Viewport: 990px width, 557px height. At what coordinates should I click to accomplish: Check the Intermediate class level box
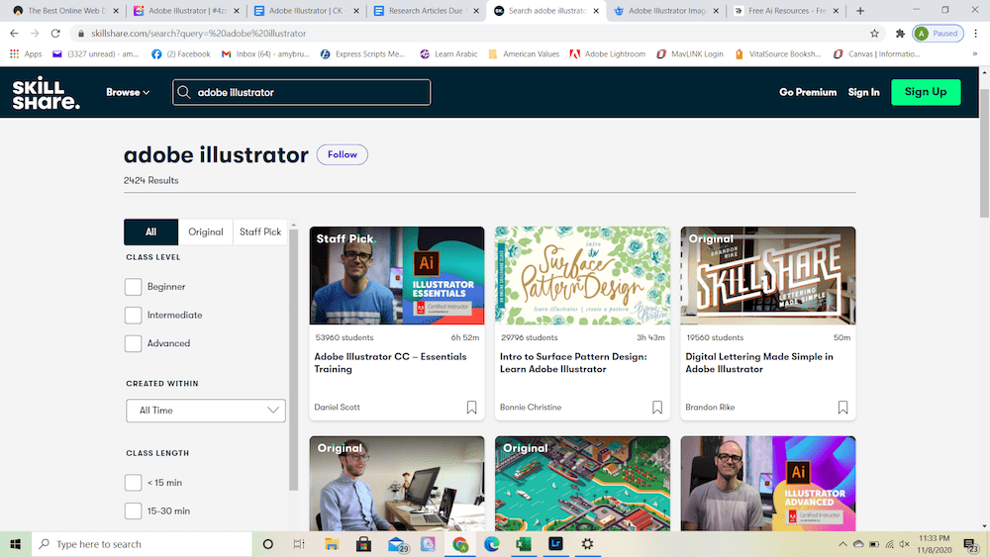click(x=134, y=315)
